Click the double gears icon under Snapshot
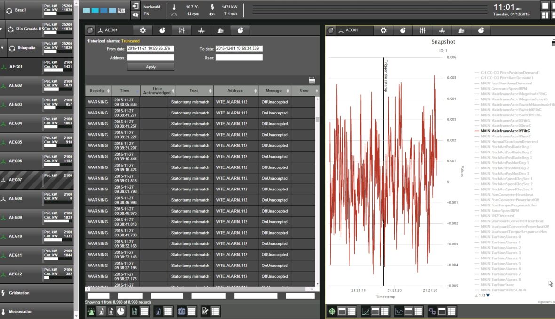This screenshot has width=555, height=319. [x=432, y=311]
